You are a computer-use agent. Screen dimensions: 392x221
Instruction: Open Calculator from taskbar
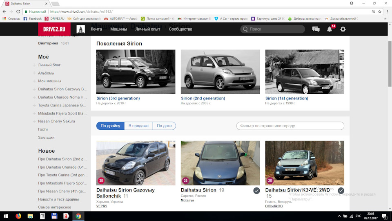coord(42,216)
